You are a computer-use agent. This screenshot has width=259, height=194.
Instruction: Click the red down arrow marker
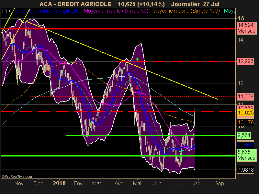[137, 87]
